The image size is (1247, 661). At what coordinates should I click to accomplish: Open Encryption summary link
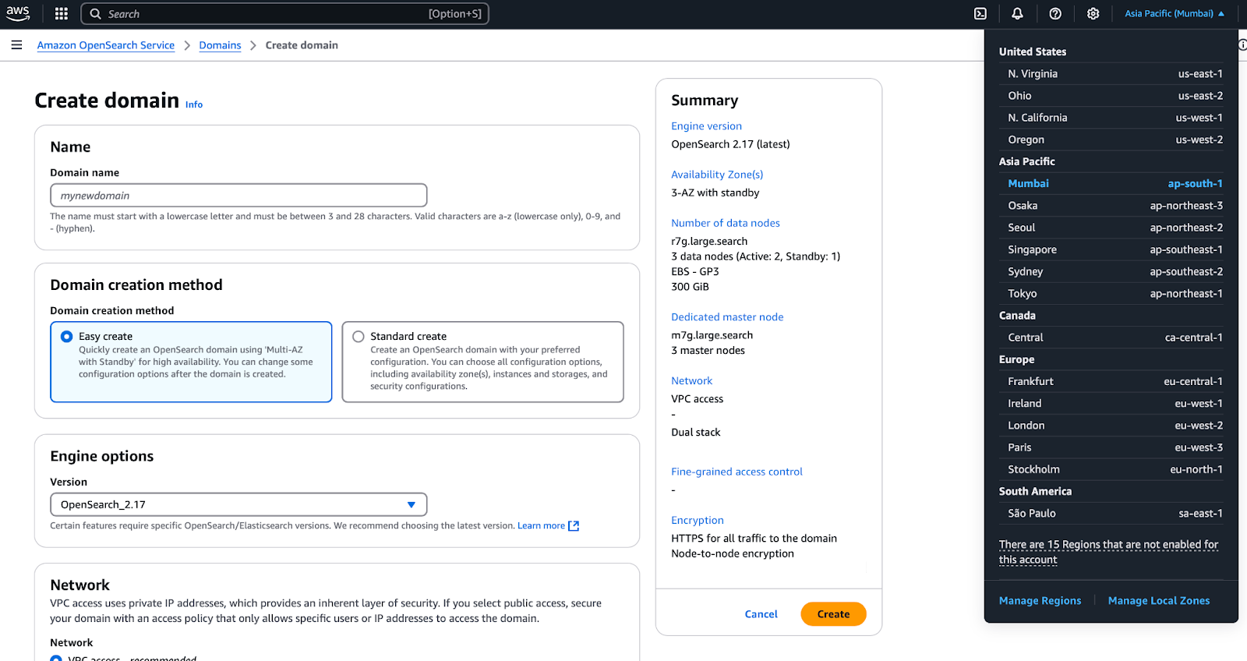[x=697, y=521]
